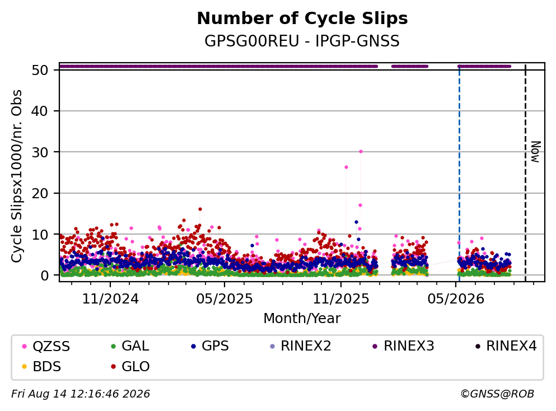Click the Number of Cycle Slips title
This screenshot has width=556, height=411.
point(302,18)
